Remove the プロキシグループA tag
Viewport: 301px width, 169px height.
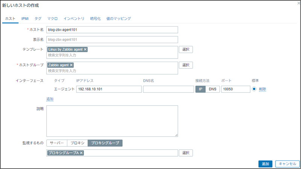click(x=81, y=153)
